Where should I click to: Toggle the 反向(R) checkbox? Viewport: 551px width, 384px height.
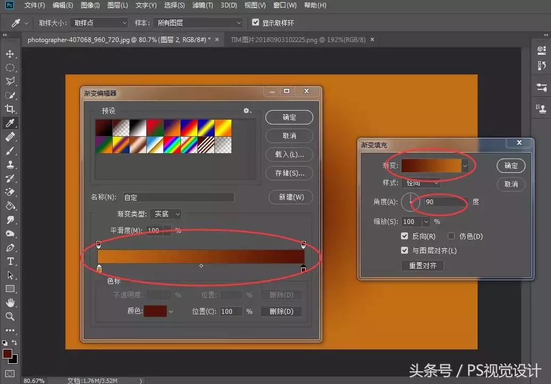[405, 236]
